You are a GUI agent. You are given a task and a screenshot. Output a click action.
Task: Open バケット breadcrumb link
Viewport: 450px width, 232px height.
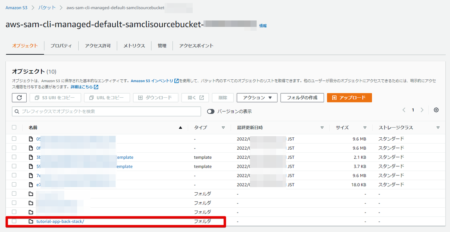coord(48,8)
